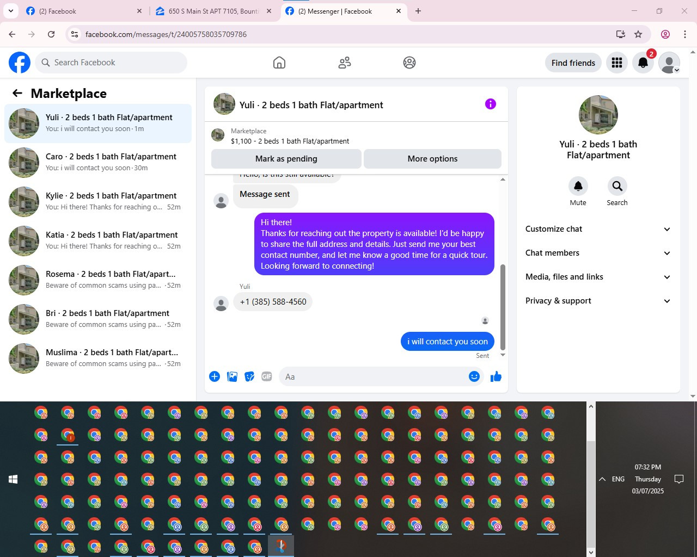697x557 pixels.
Task: Choose a sticker in the composer
Action: pos(249,376)
